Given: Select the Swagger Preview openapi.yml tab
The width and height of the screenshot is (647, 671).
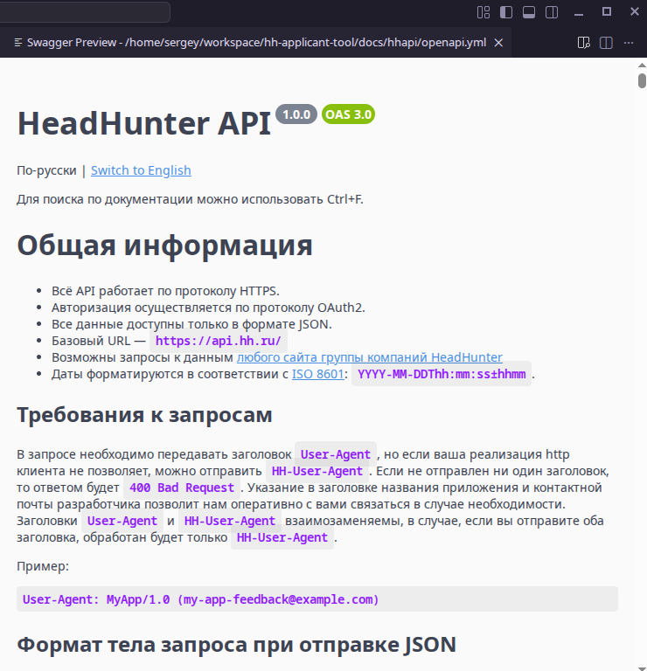Looking at the screenshot, I should pyautogui.click(x=255, y=43).
